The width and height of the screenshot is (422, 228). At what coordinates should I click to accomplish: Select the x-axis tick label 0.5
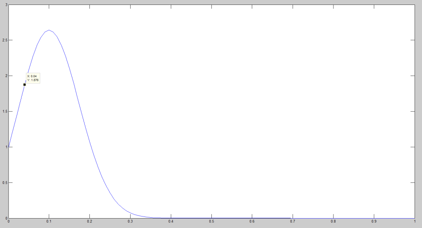point(211,221)
